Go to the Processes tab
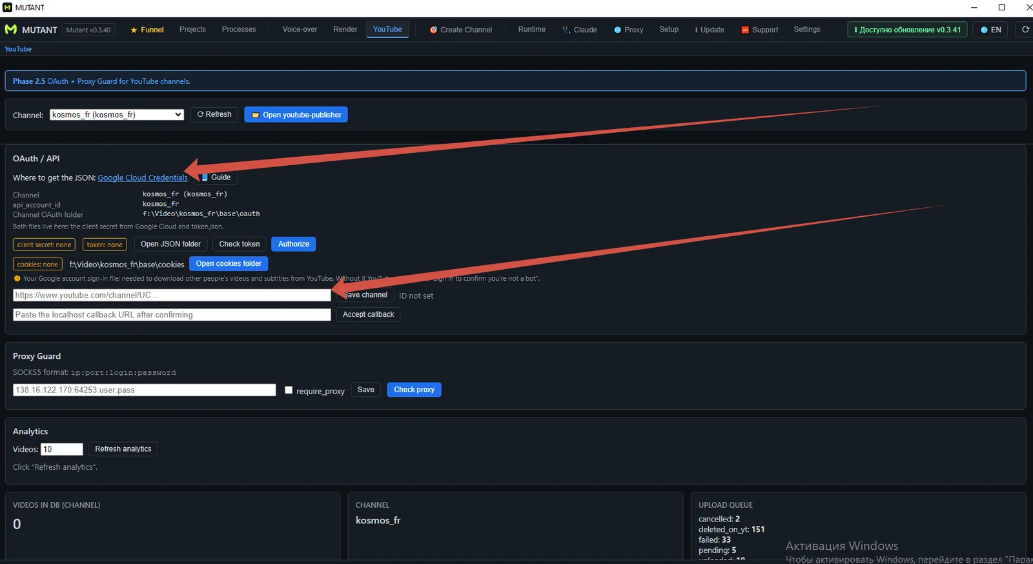The height and width of the screenshot is (564, 1033). pyautogui.click(x=239, y=30)
